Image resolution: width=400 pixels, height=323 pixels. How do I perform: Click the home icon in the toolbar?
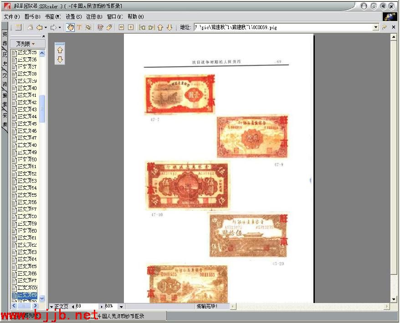[30, 27]
